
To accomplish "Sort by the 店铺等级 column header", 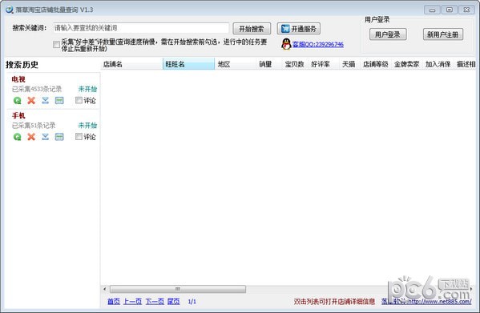I will [375, 64].
